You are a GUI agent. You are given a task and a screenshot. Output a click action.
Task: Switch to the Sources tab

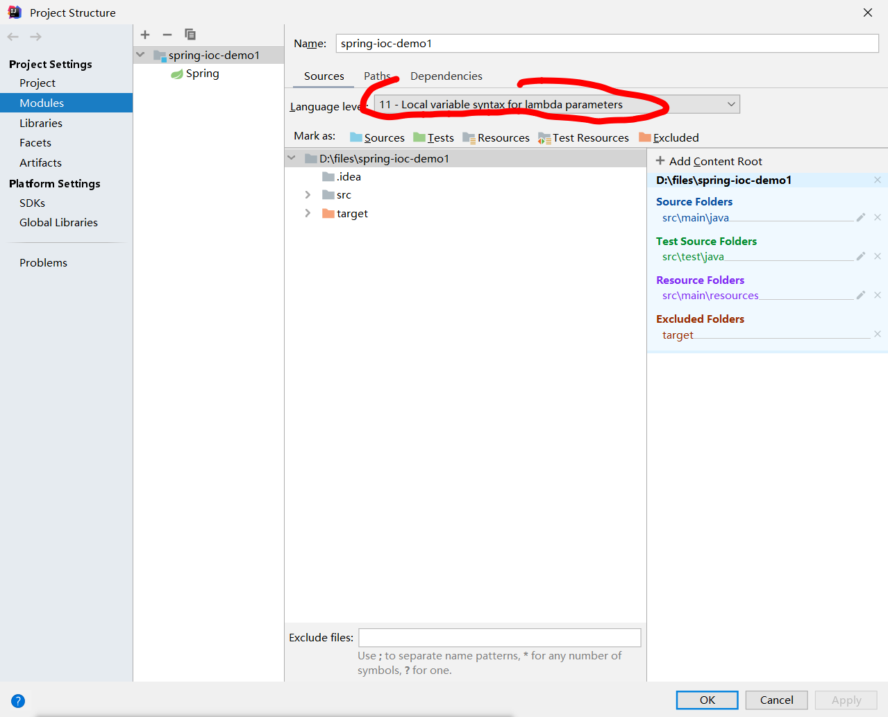pos(324,76)
